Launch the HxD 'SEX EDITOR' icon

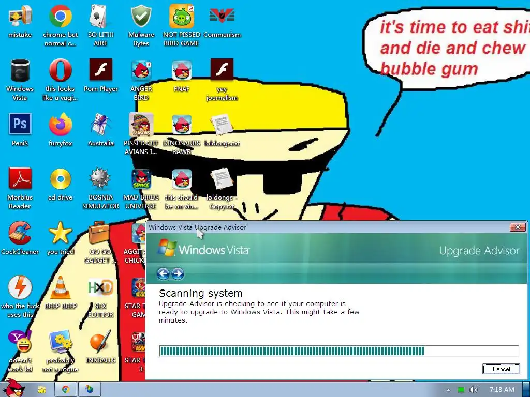(100, 287)
